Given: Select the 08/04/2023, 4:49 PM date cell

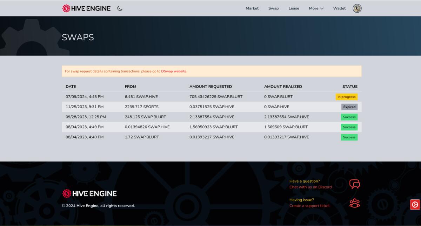Looking at the screenshot, I should 85,127.
